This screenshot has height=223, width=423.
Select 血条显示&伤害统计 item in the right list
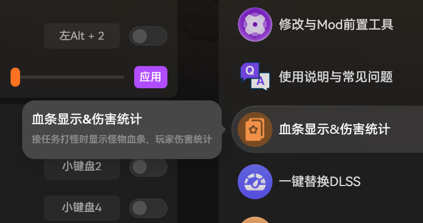[327, 129]
